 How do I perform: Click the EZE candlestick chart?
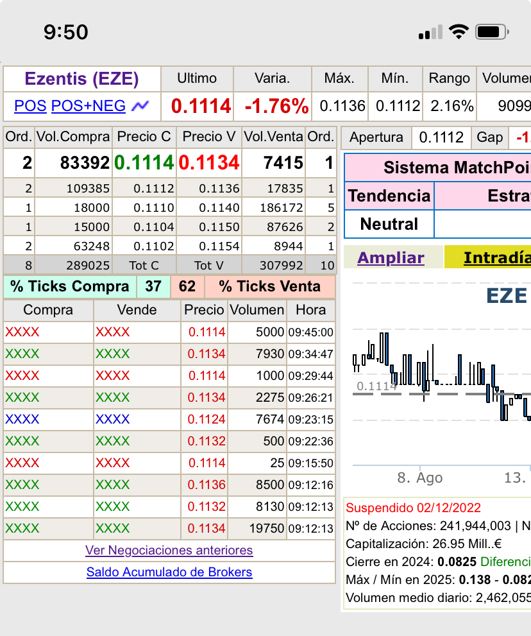(x=441, y=377)
